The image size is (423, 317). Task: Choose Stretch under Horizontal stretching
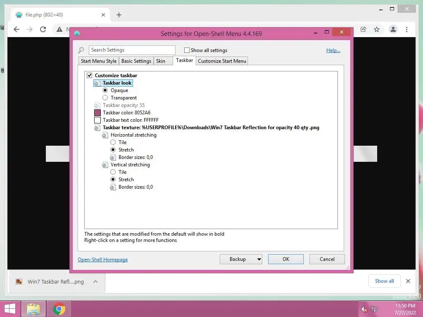[x=113, y=150]
